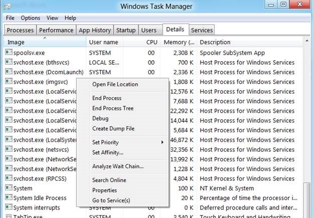Image resolution: width=313 pixels, height=218 pixels.
Task: Select Analyze Wait Chain... option
Action: tap(118, 166)
